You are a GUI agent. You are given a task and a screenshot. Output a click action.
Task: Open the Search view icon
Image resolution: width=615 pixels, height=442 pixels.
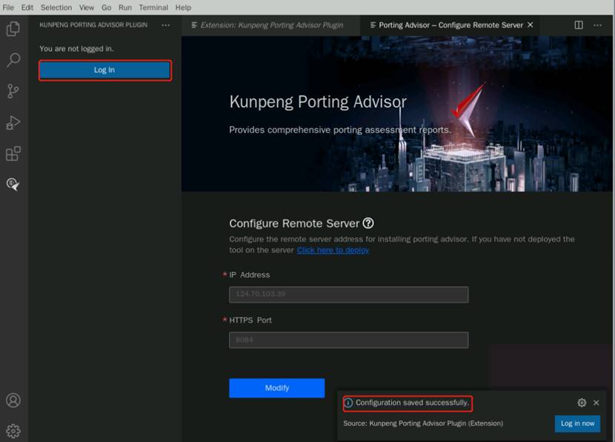[x=13, y=60]
